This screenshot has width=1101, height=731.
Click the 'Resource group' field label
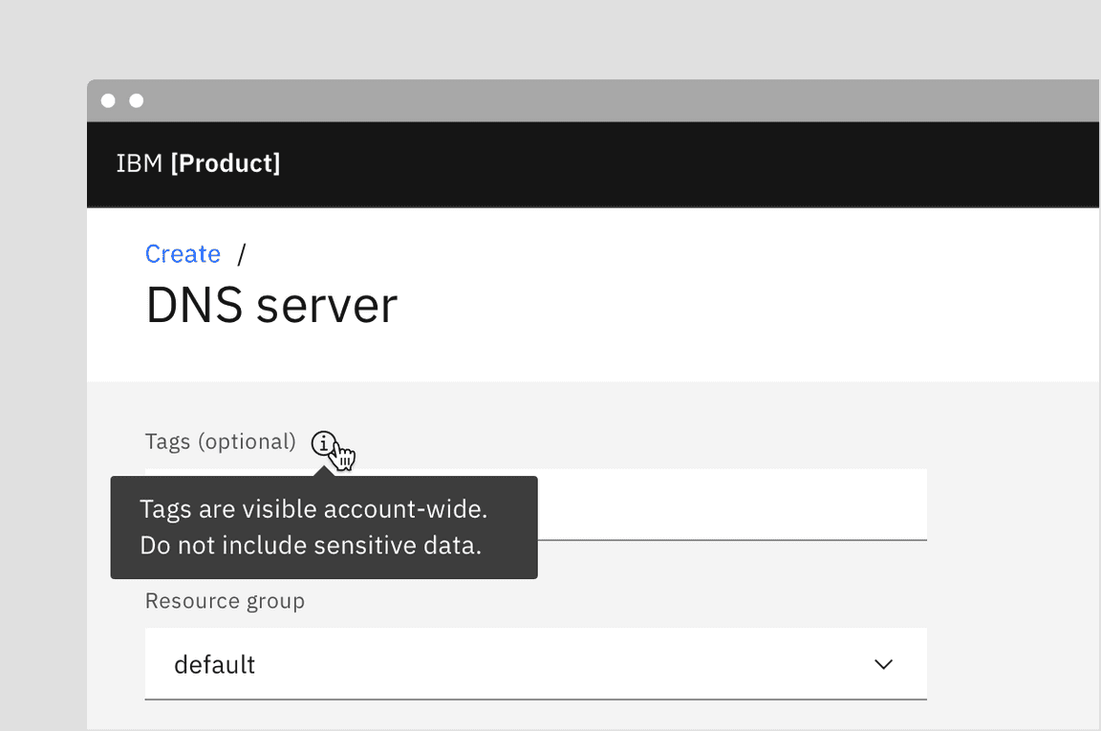[225, 601]
